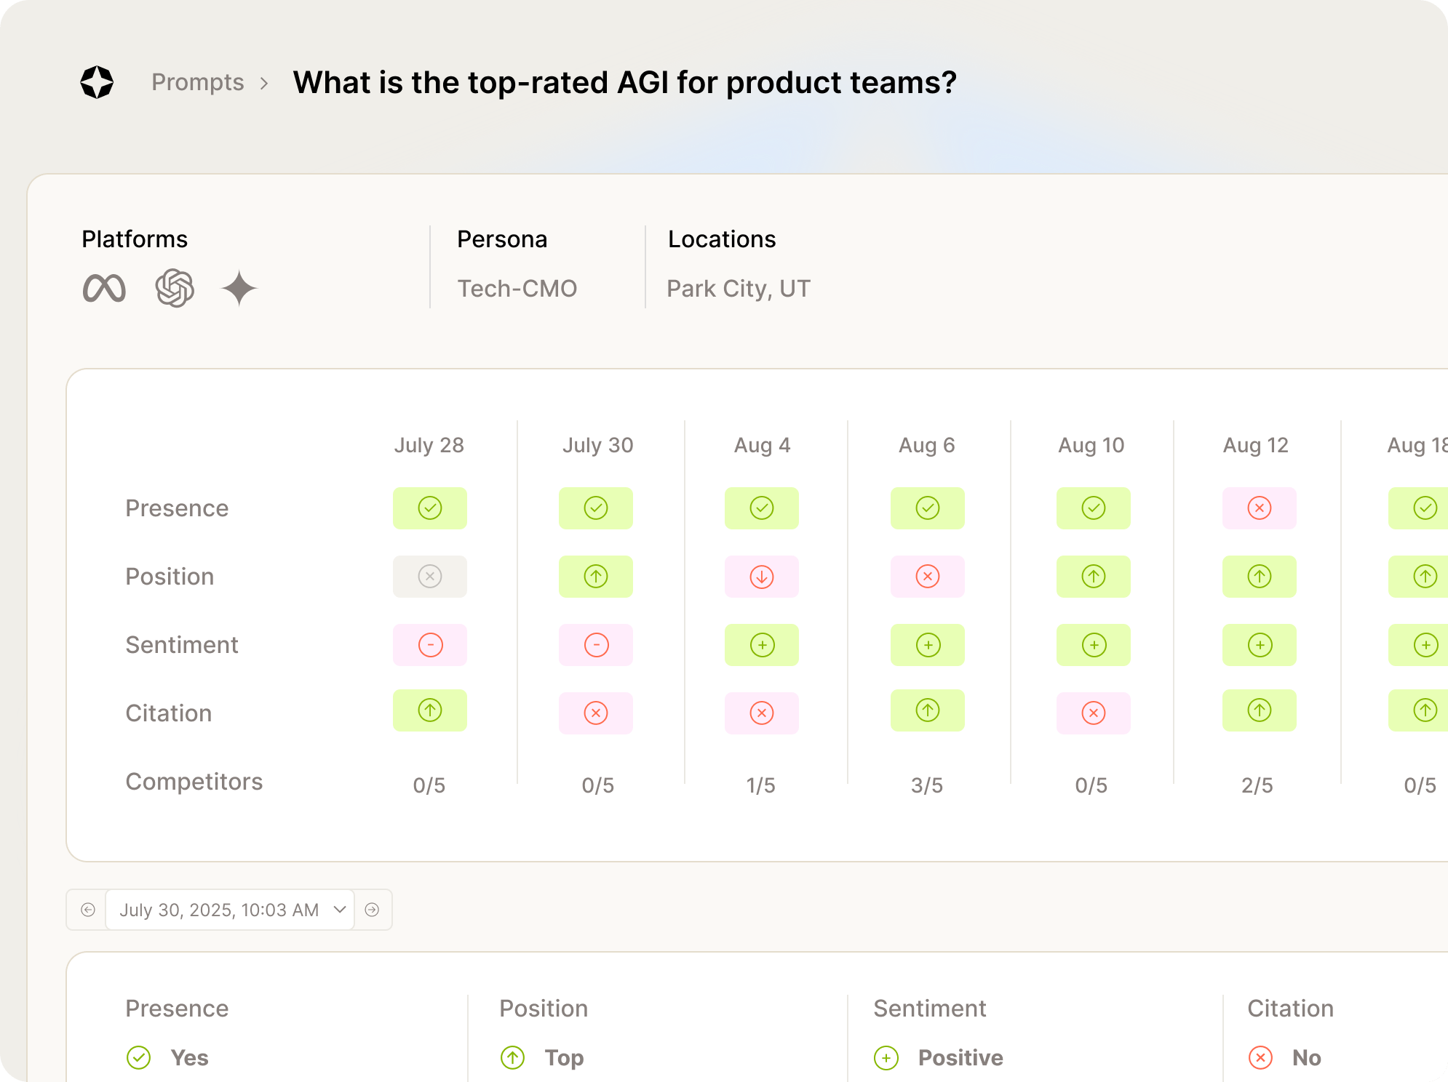Viewport: 1448px width, 1082px height.
Task: Click Aug 12 Sentiment positive cell
Action: pos(1260,645)
